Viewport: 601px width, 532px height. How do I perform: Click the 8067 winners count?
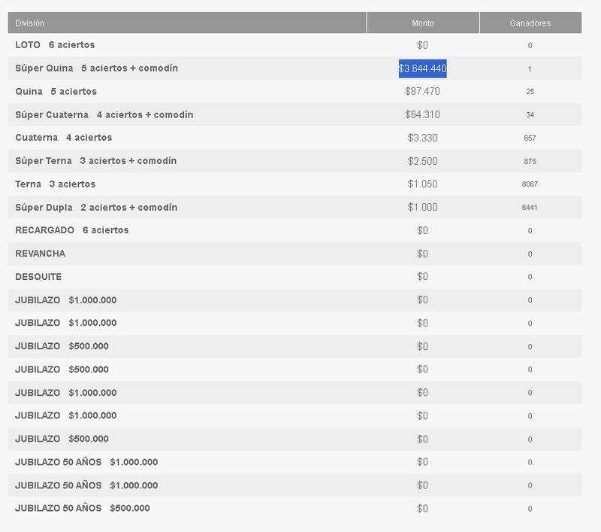[530, 184]
